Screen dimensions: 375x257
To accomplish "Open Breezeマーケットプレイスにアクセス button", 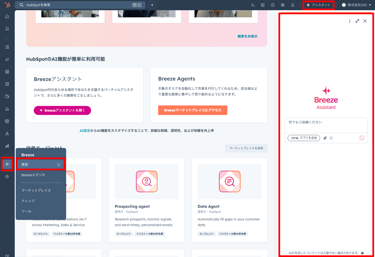I will click(x=193, y=110).
